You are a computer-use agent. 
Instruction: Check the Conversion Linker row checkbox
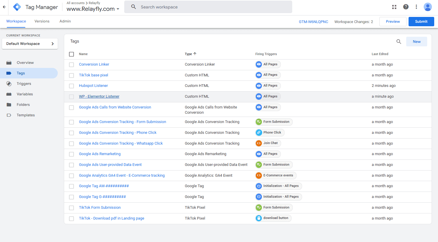click(x=71, y=65)
